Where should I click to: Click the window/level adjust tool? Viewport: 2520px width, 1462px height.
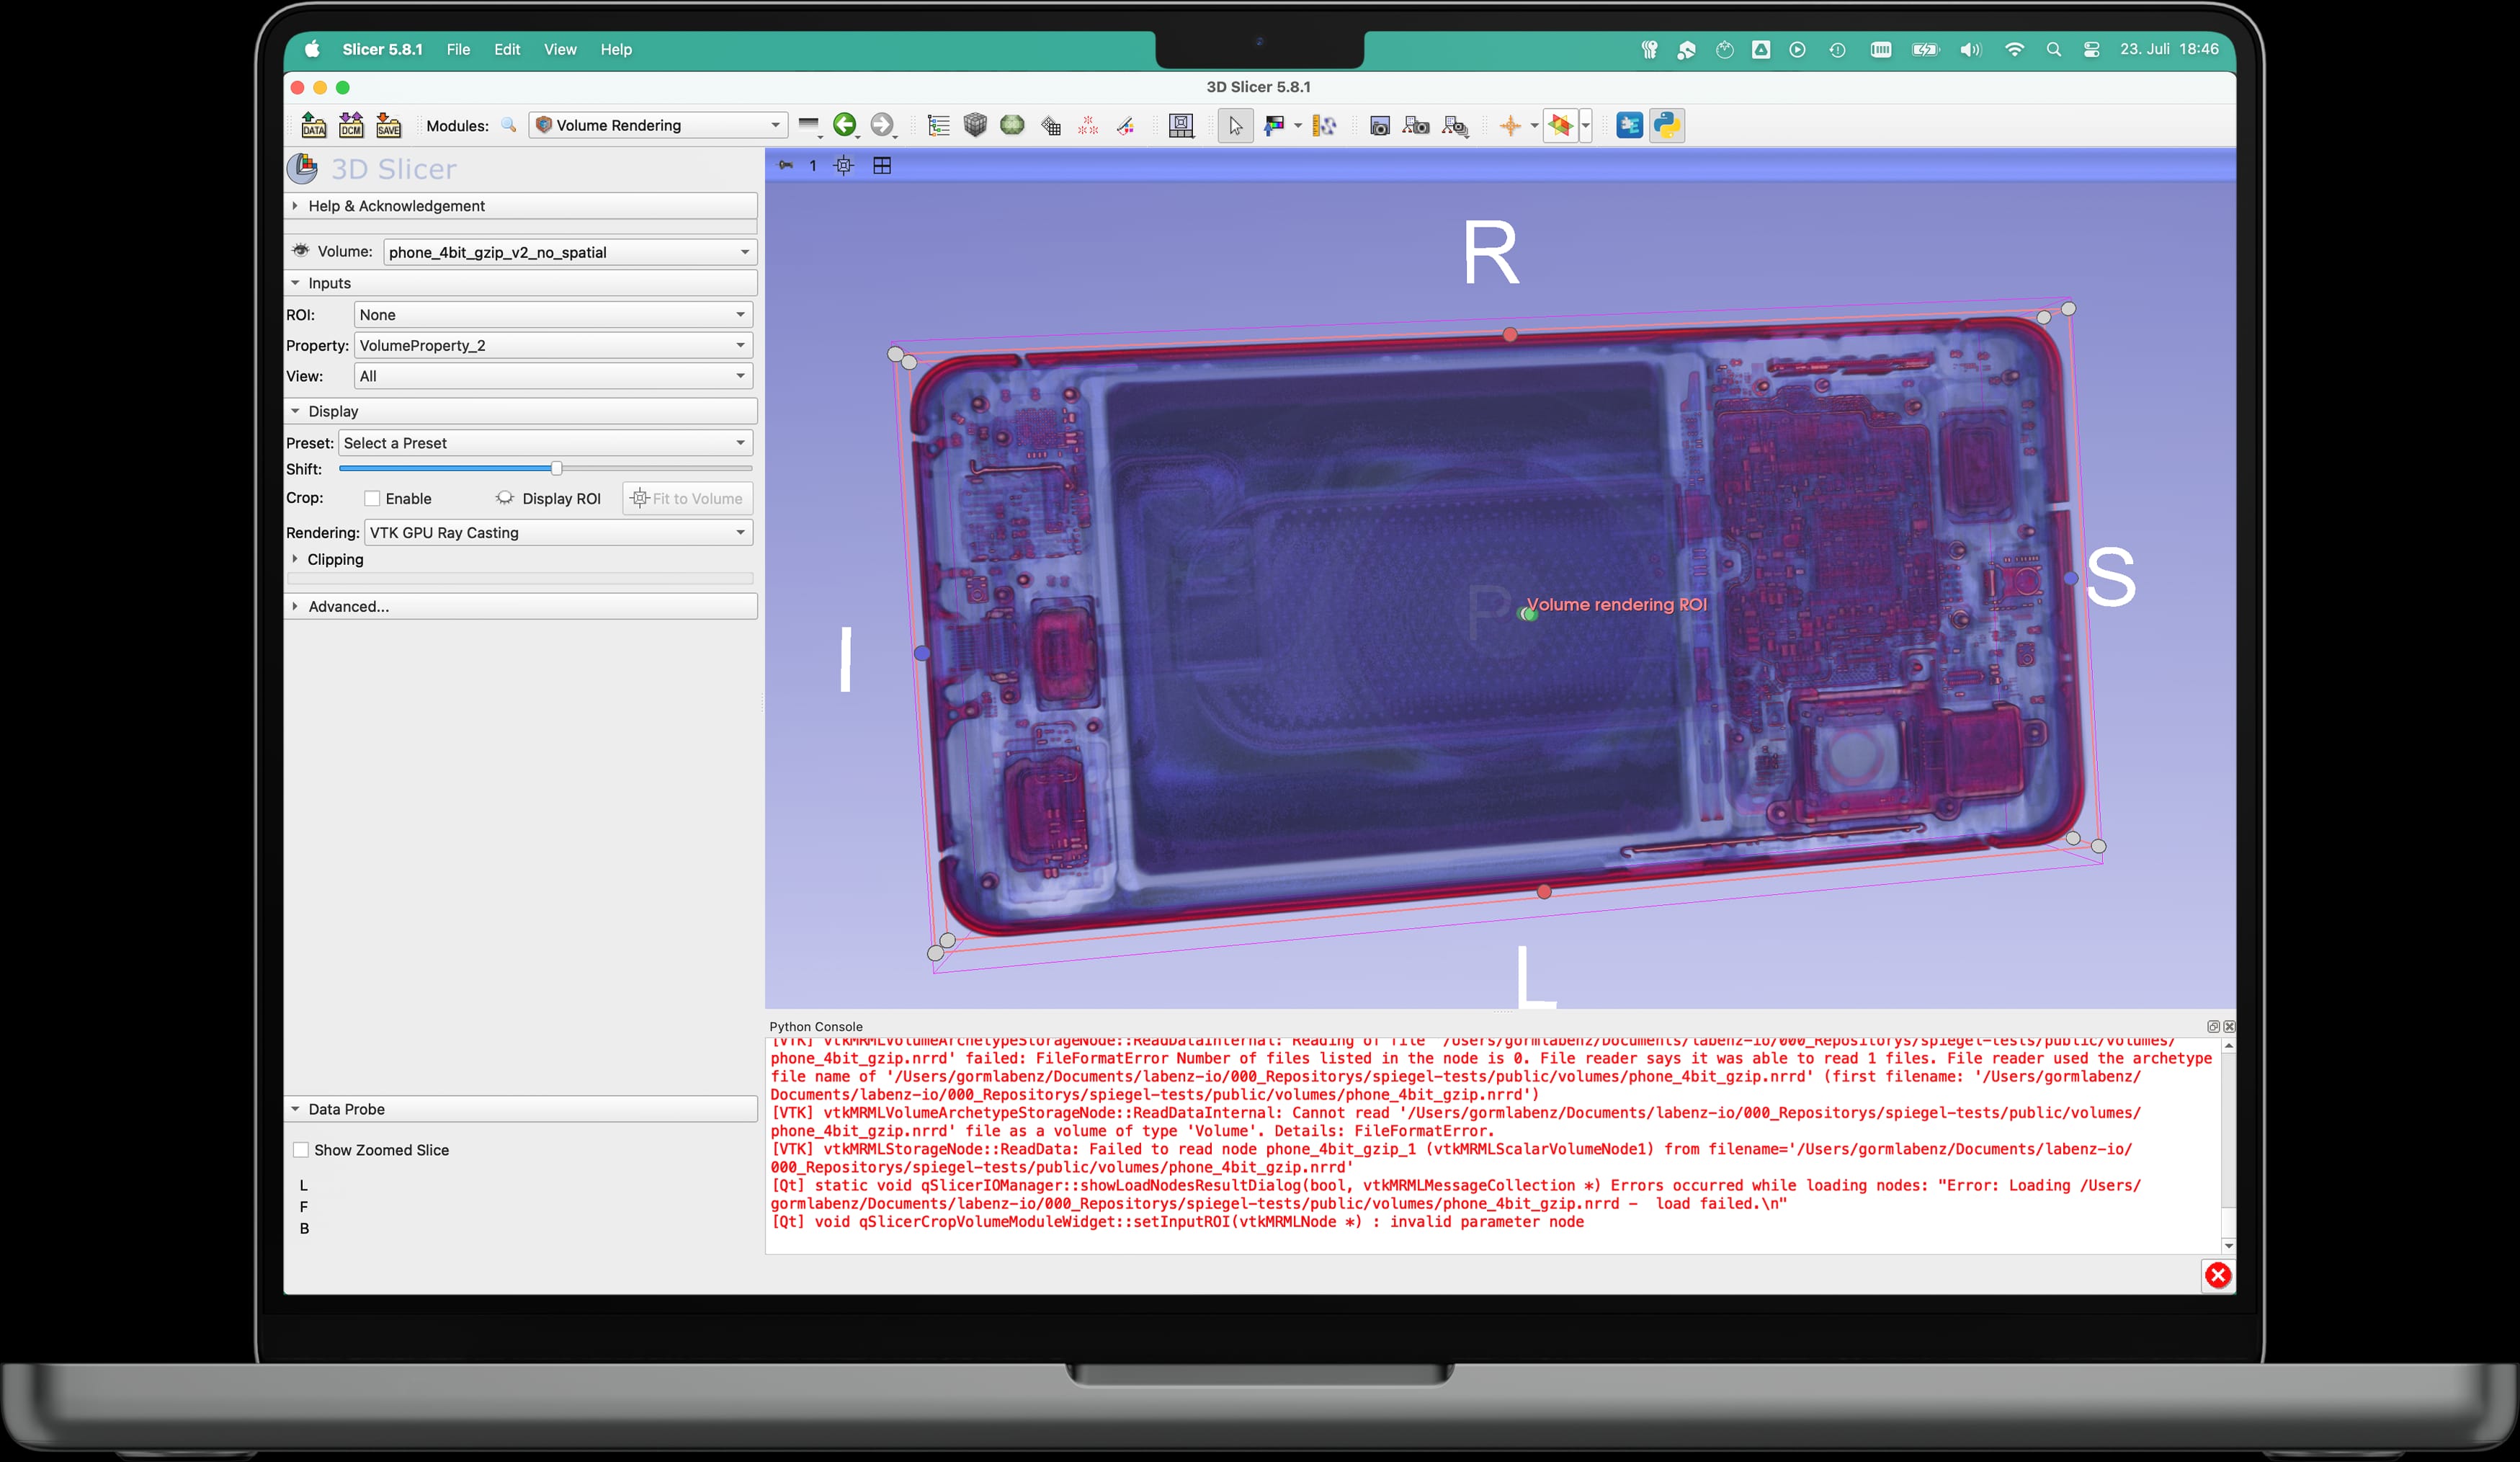coord(1274,125)
